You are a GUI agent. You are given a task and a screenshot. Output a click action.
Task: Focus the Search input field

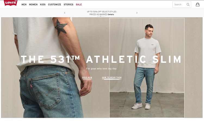click(x=180, y=5)
